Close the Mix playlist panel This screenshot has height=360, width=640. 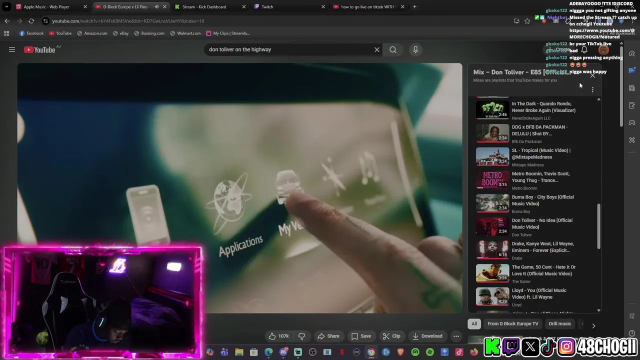(x=592, y=75)
